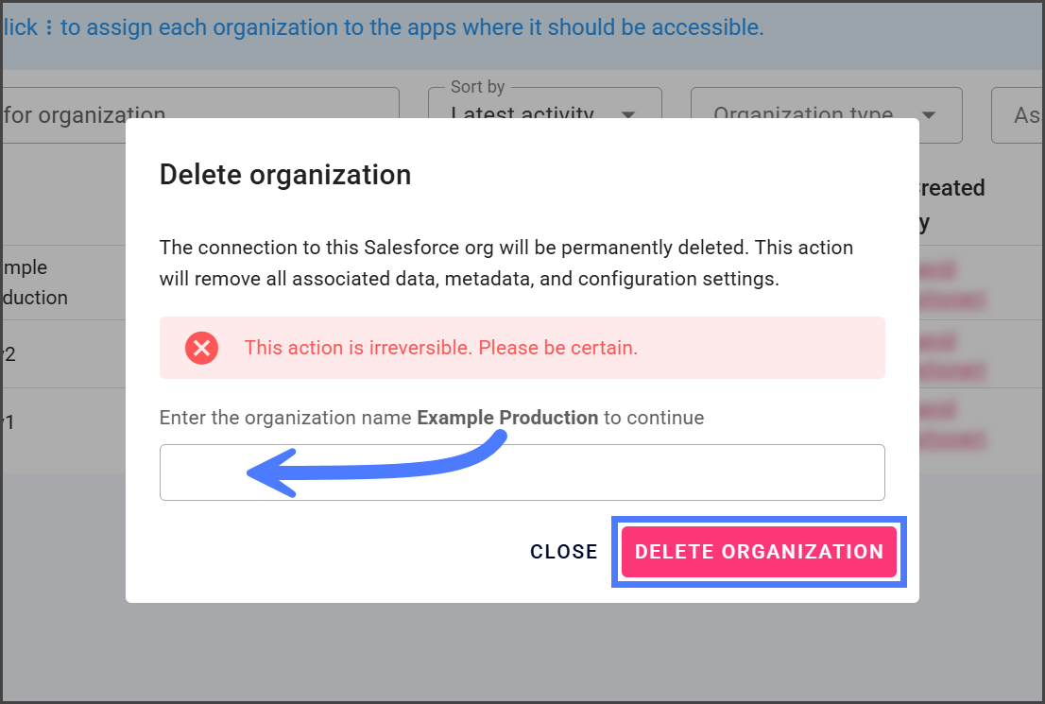This screenshot has width=1045, height=704.
Task: Open the cut-off dropdown right of Organization type
Action: (1019, 115)
